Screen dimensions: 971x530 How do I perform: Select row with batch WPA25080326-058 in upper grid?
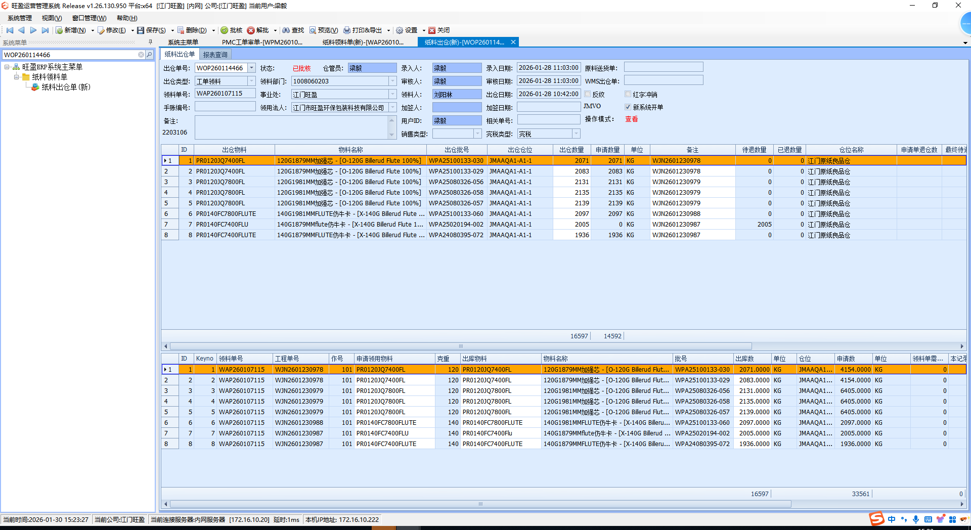(563, 192)
